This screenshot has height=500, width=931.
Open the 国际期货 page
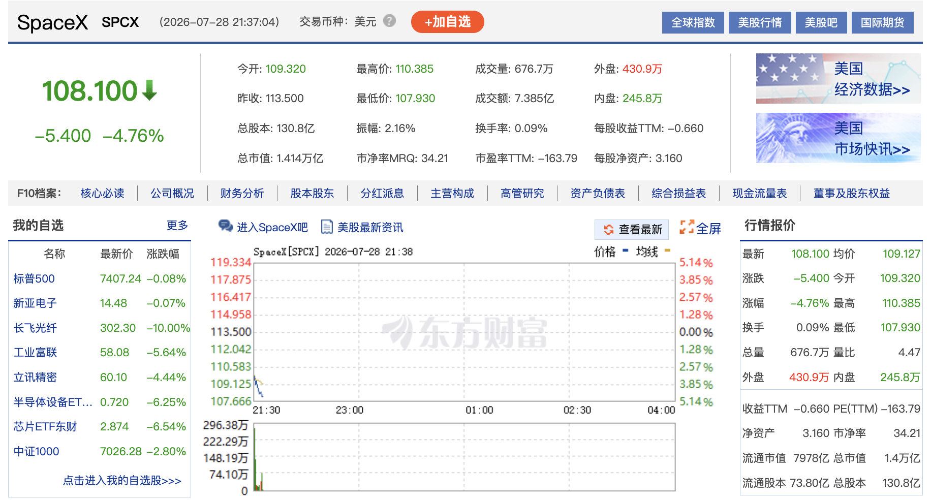[x=883, y=23]
